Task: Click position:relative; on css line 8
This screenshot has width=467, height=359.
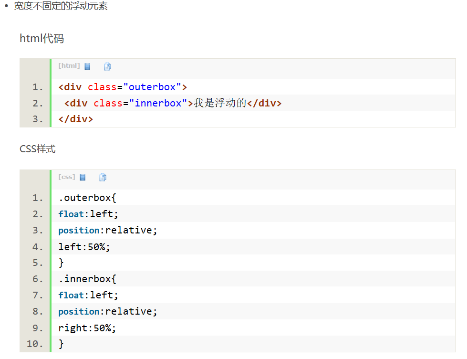Action: [107, 311]
